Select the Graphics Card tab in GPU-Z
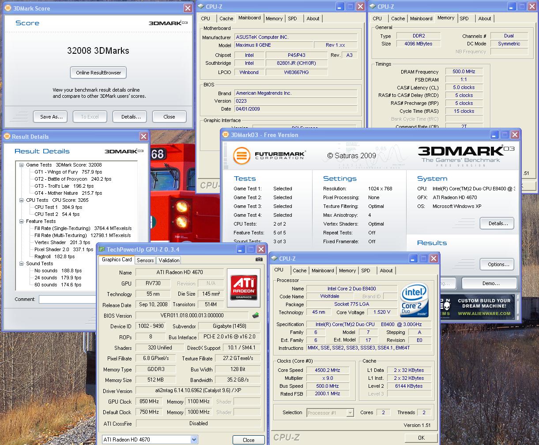The width and height of the screenshot is (539, 445). click(x=117, y=260)
